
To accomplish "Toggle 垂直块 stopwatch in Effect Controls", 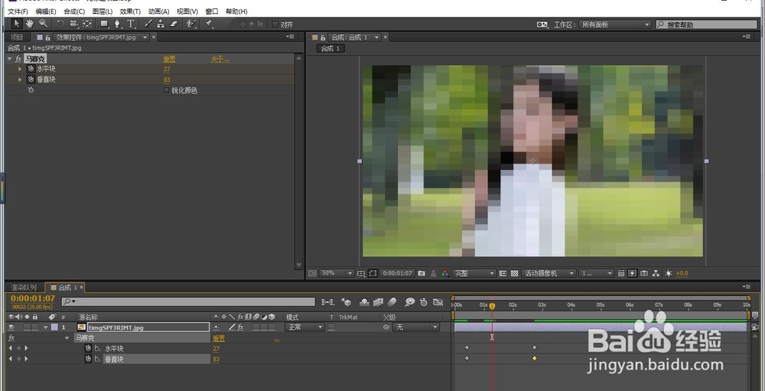I will [x=31, y=80].
